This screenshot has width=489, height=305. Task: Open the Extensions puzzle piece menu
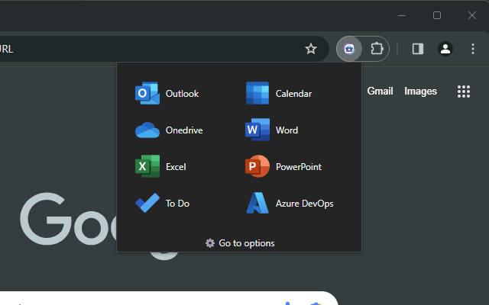click(x=377, y=49)
